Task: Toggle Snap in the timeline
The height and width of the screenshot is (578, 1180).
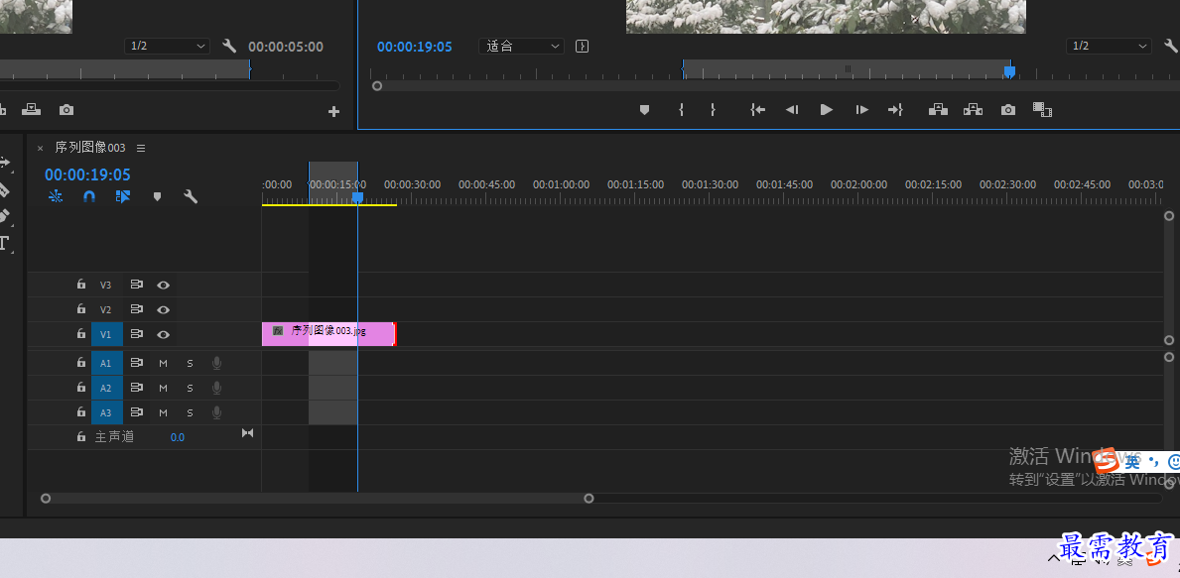Action: [x=88, y=197]
